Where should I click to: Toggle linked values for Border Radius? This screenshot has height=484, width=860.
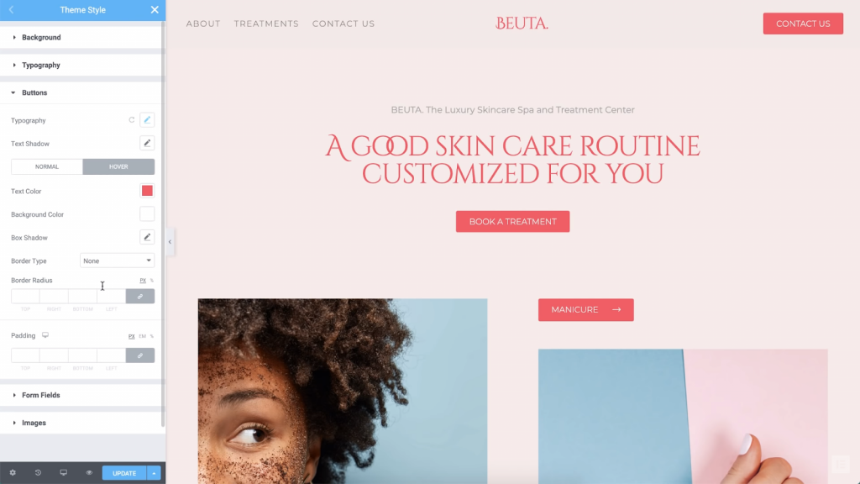tap(140, 297)
